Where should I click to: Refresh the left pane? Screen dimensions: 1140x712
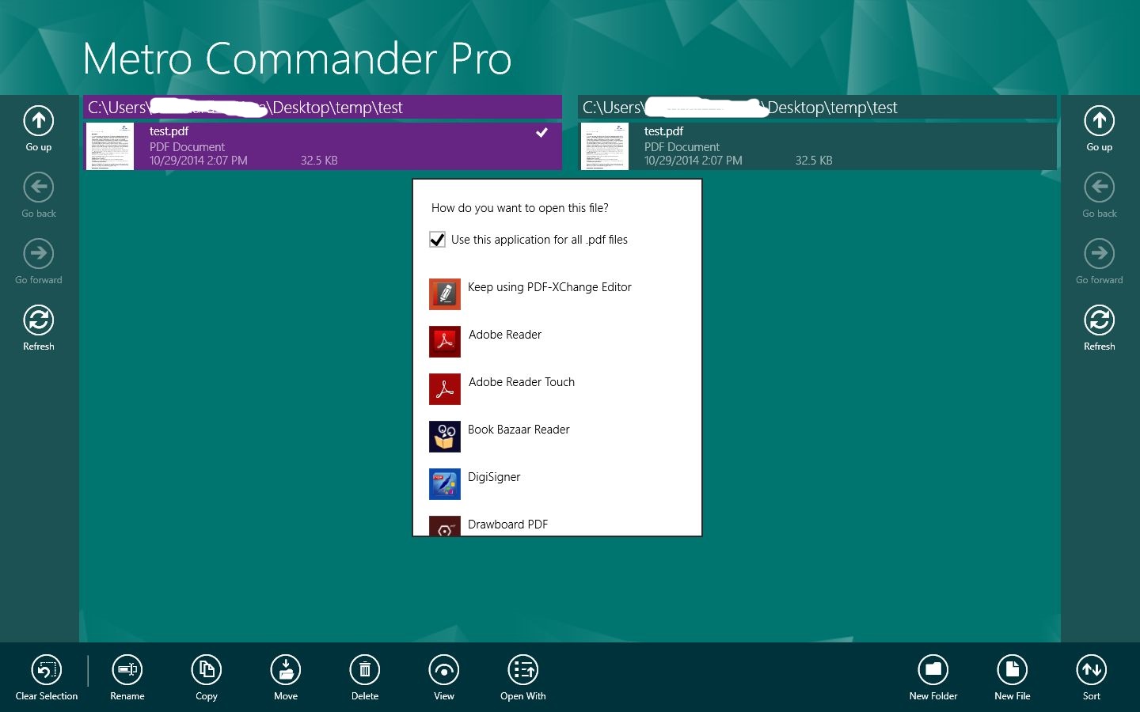pos(39,320)
